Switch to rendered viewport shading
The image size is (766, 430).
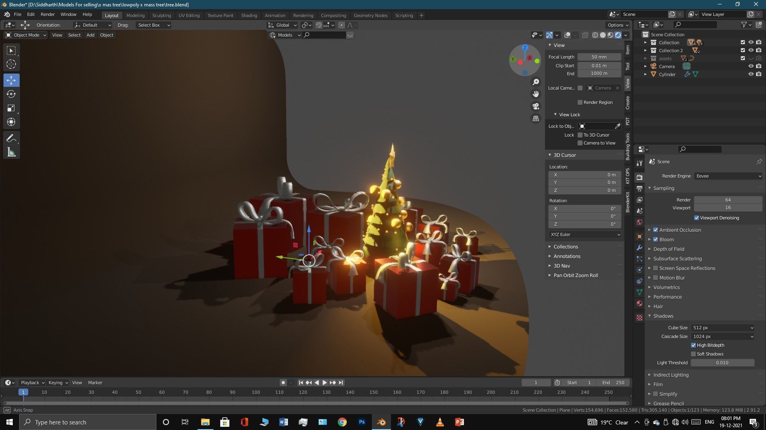618,35
